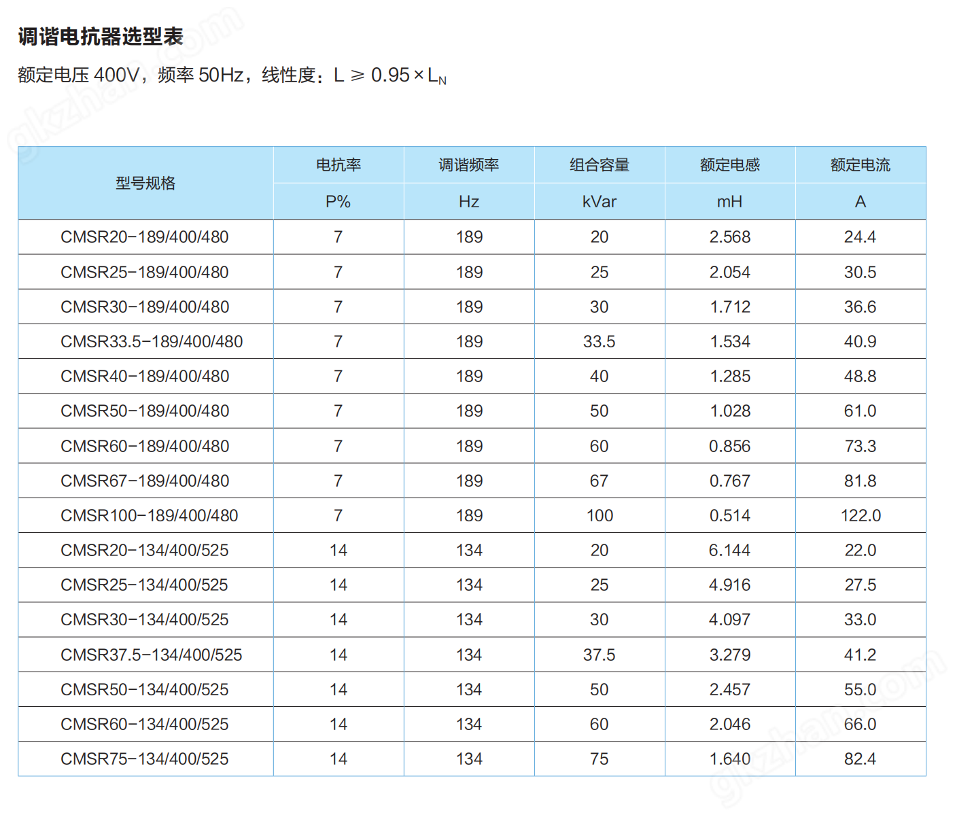
Task: Select the 额定电流 column header
Action: tap(861, 165)
